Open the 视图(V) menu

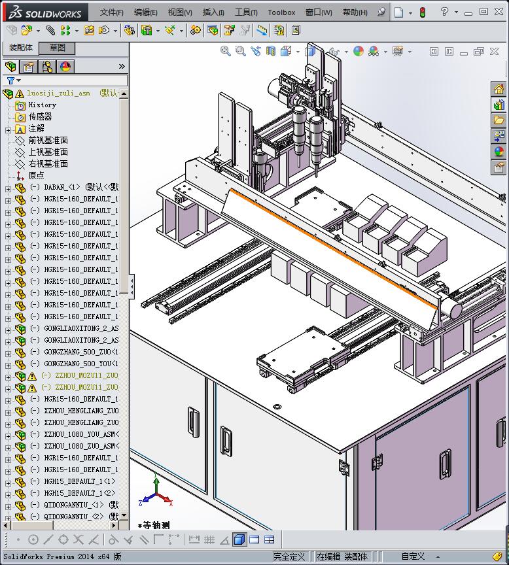(180, 12)
